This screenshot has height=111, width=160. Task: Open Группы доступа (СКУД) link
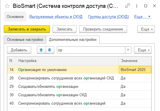coord(109,17)
